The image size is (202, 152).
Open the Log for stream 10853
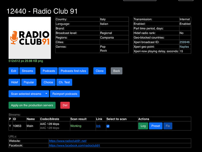click(143, 126)
